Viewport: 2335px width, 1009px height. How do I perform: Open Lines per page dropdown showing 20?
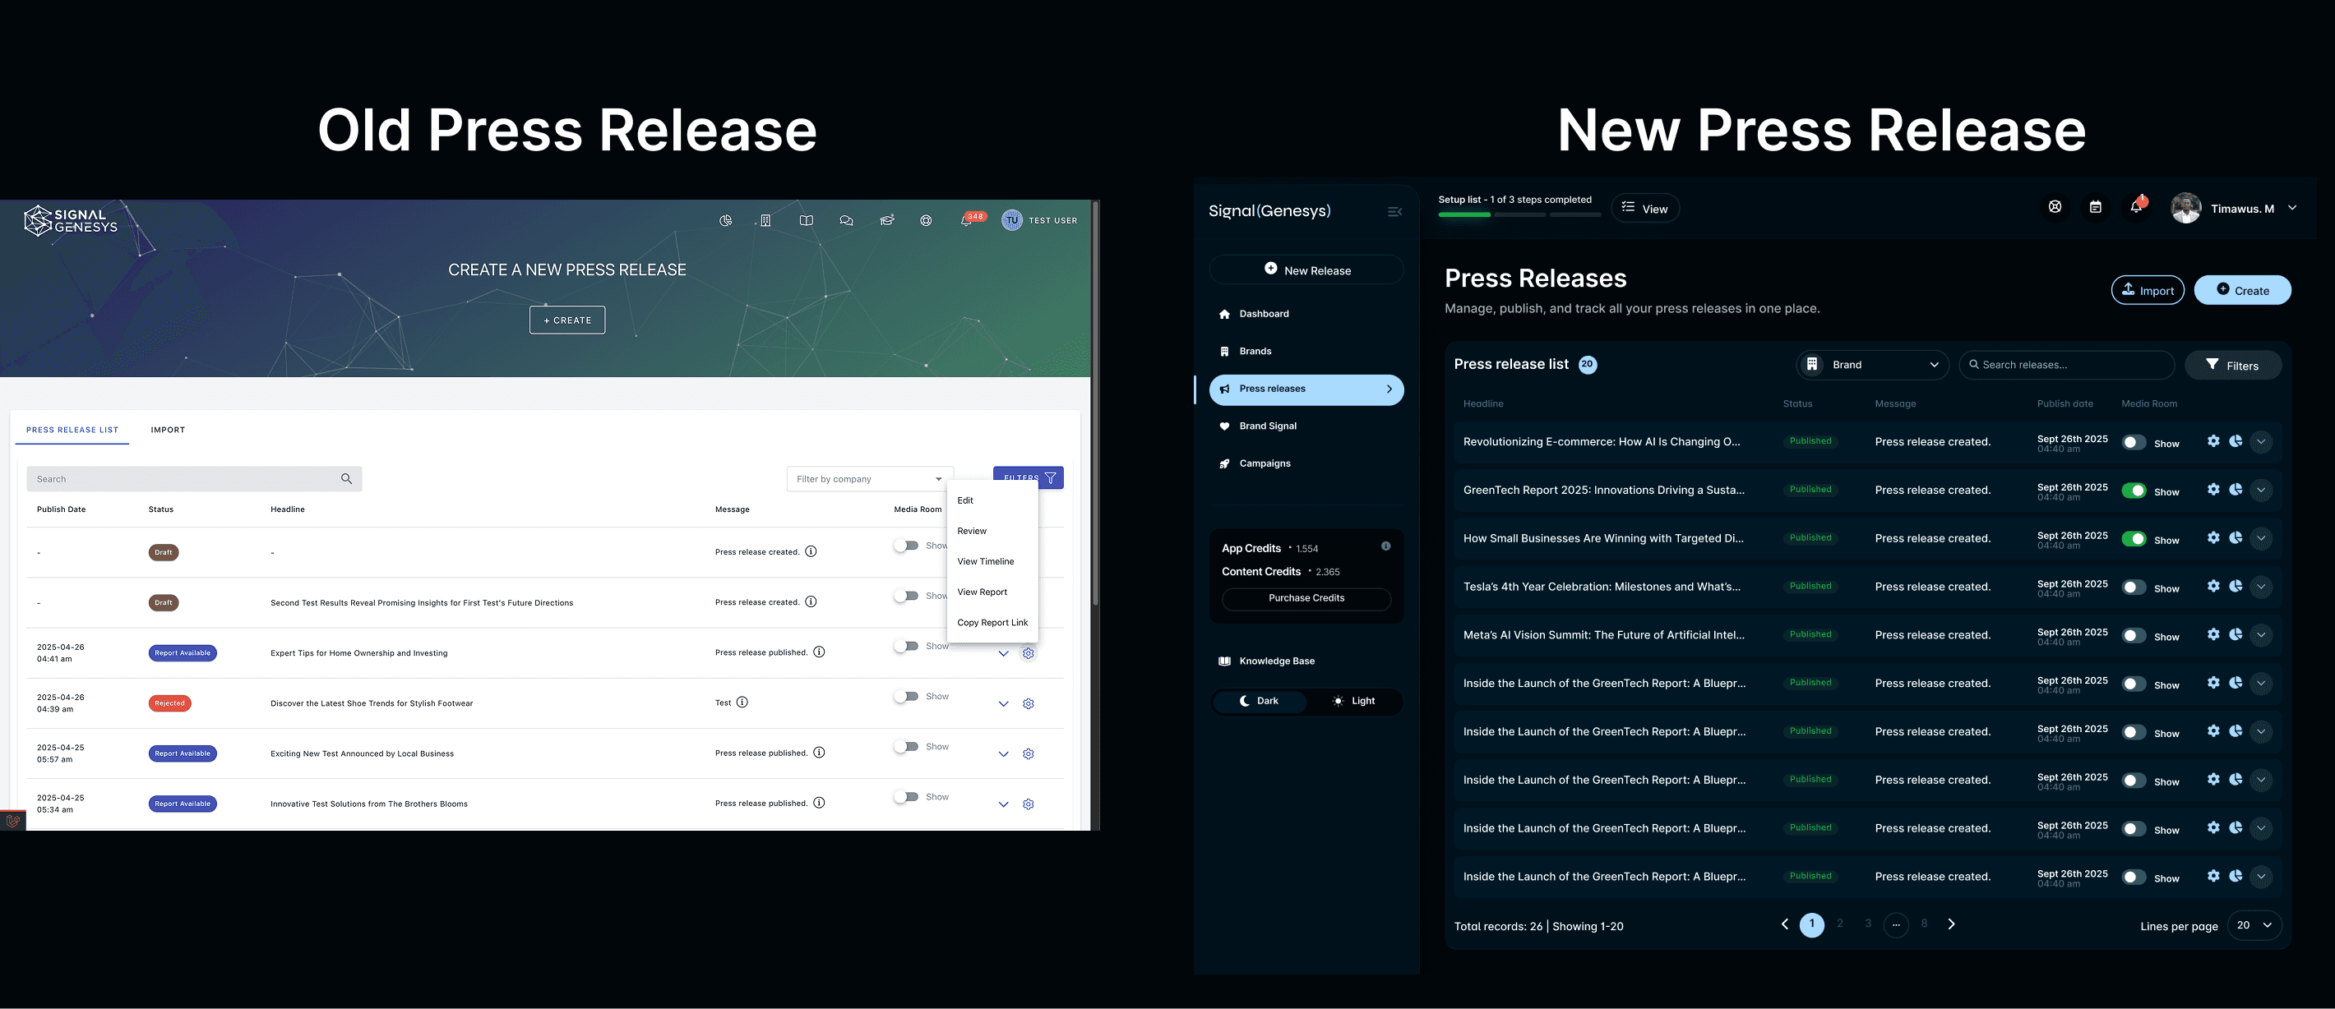pyautogui.click(x=2254, y=924)
